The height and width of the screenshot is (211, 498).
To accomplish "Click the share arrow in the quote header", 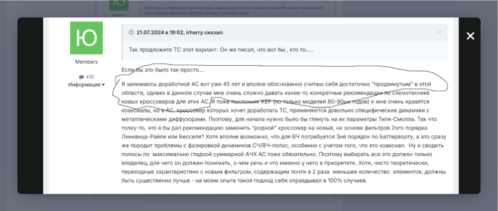I will pyautogui.click(x=439, y=32).
